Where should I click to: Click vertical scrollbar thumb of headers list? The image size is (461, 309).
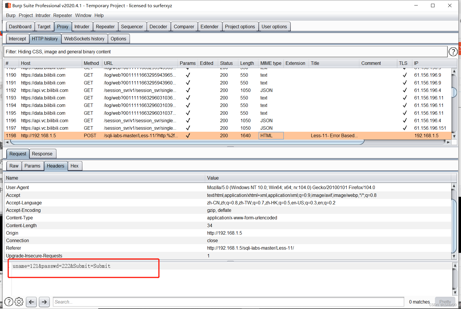pos(454,226)
